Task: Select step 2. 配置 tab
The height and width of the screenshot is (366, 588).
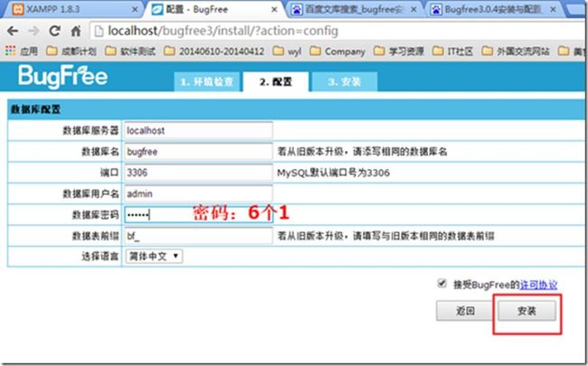Action: pos(276,81)
